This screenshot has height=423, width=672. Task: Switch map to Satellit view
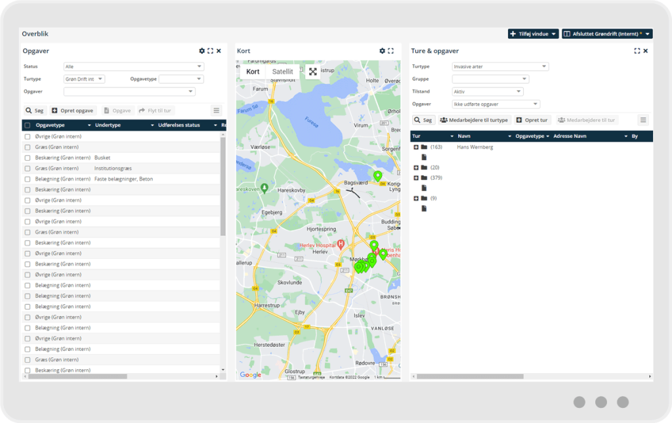tap(282, 72)
